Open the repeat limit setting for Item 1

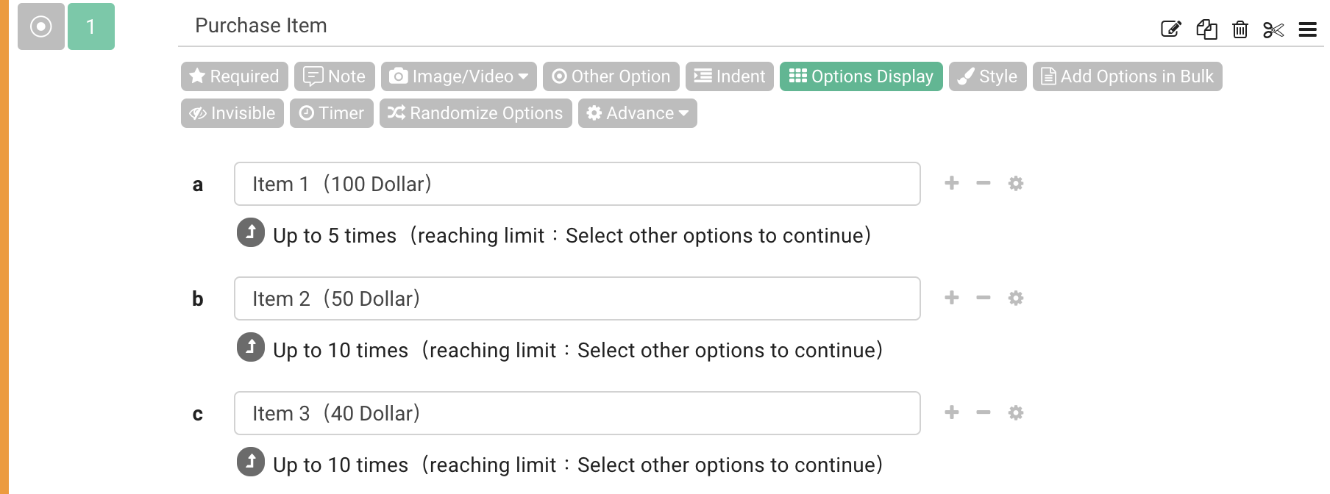tap(251, 233)
